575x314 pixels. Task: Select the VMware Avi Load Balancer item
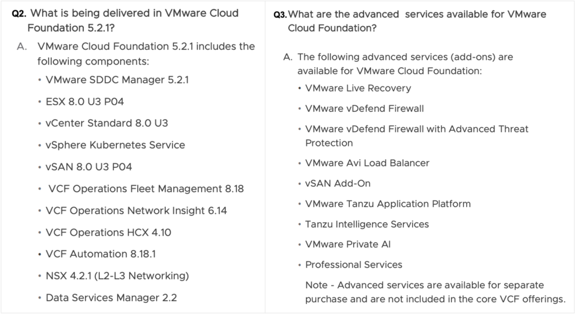click(x=367, y=163)
